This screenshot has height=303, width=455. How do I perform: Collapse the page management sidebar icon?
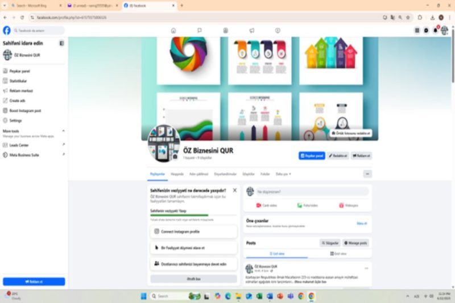tap(61, 43)
